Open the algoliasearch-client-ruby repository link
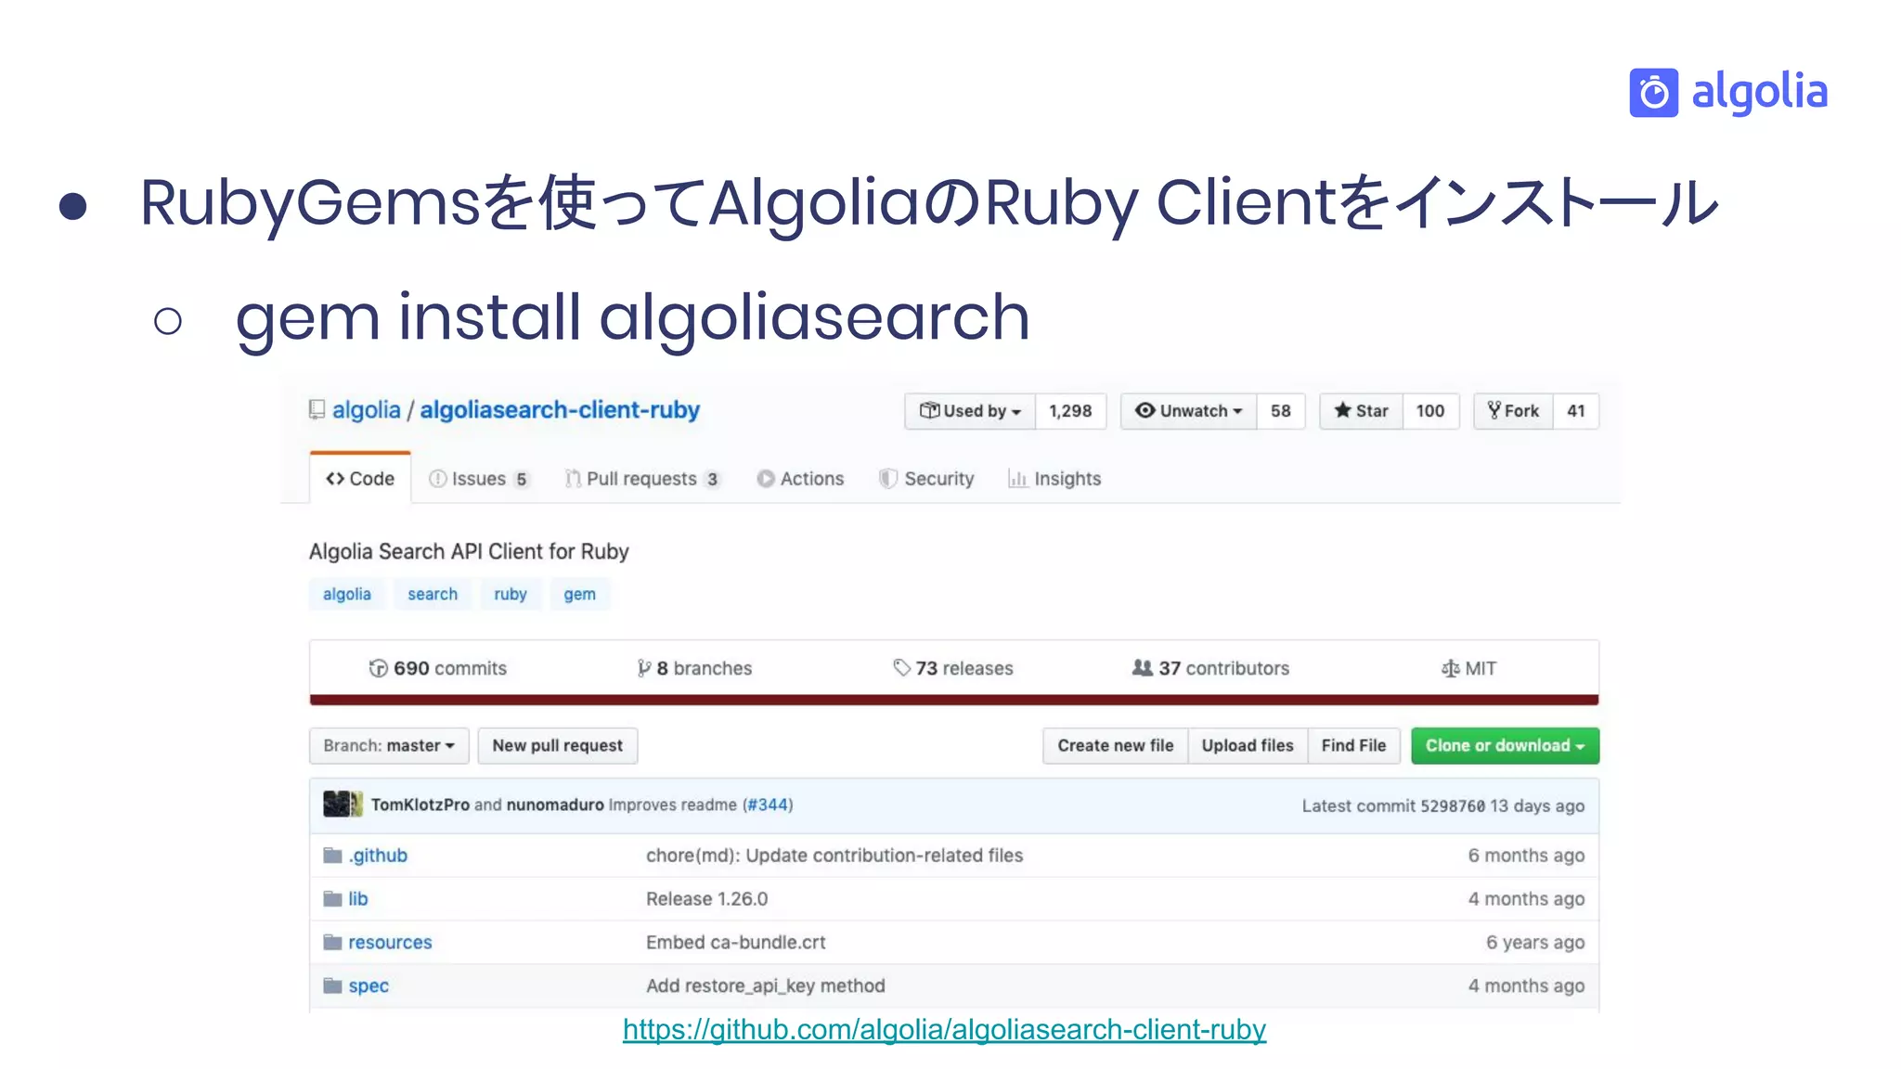1901x1069 pixels. coord(560,410)
